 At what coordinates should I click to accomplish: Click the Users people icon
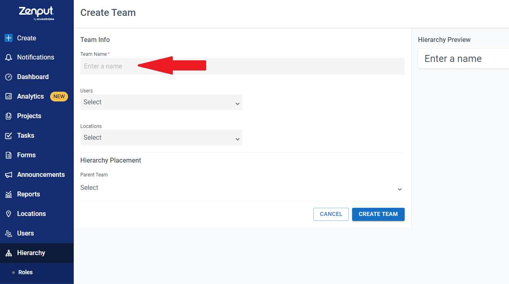click(x=9, y=233)
